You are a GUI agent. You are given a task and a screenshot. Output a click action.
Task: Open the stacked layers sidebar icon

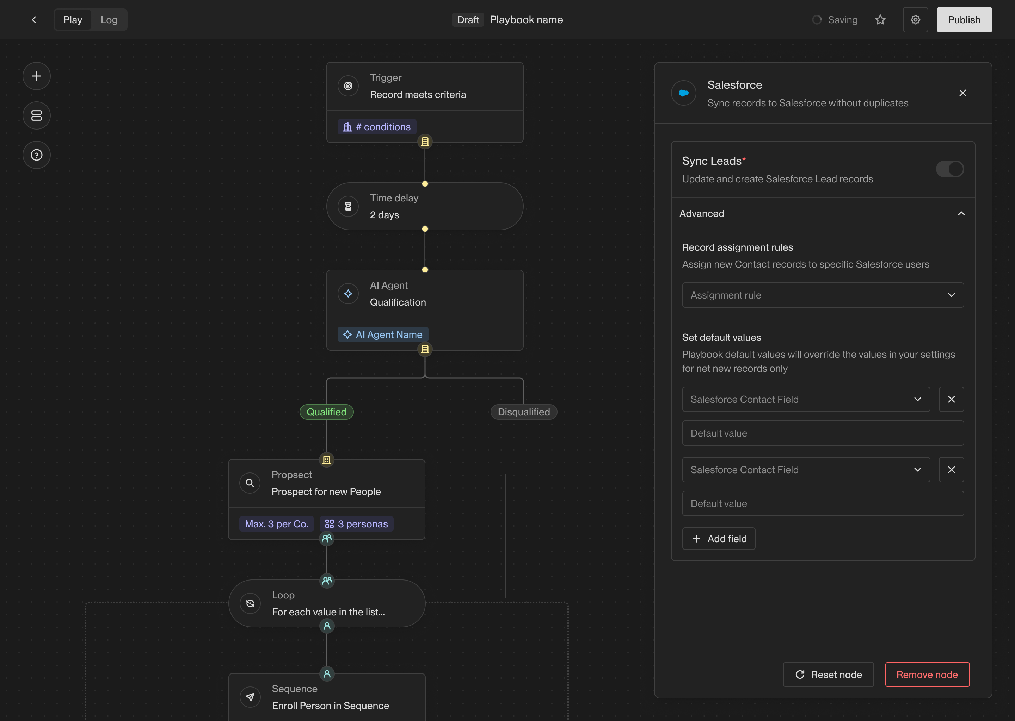[x=36, y=115]
